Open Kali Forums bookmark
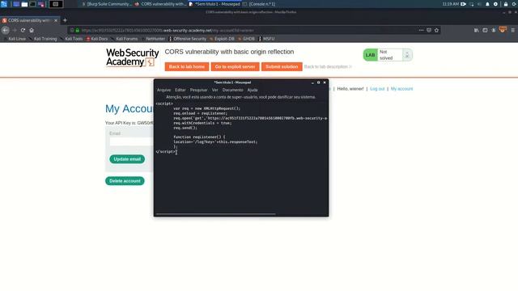518x291 pixels. coord(124,39)
